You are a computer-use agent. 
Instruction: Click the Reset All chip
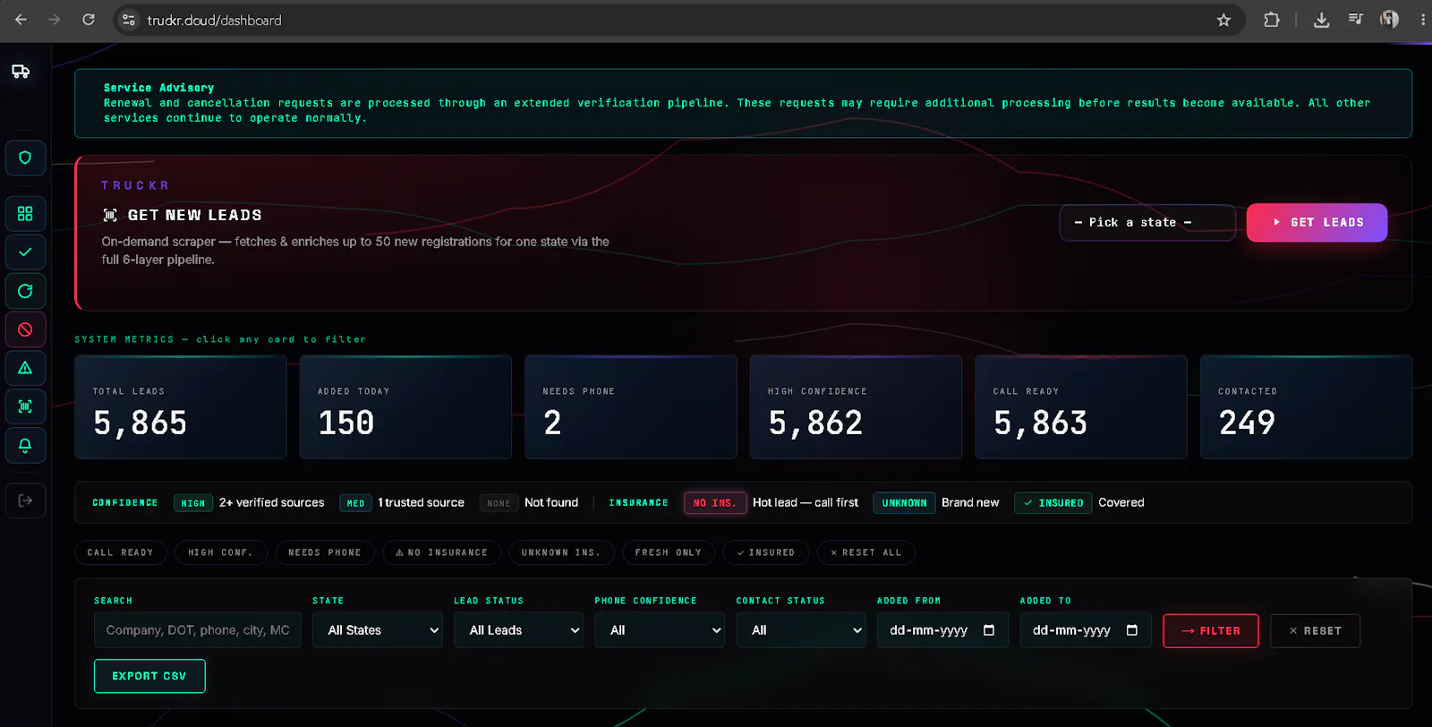point(865,552)
